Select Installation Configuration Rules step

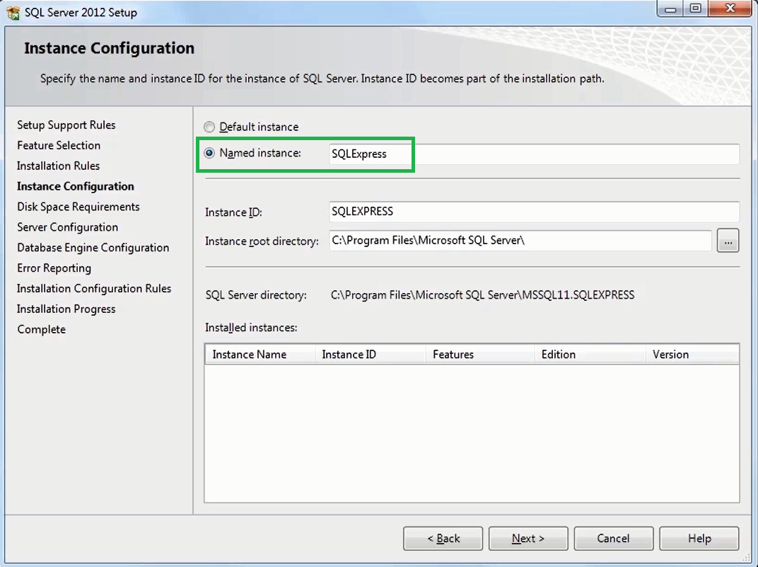94,288
